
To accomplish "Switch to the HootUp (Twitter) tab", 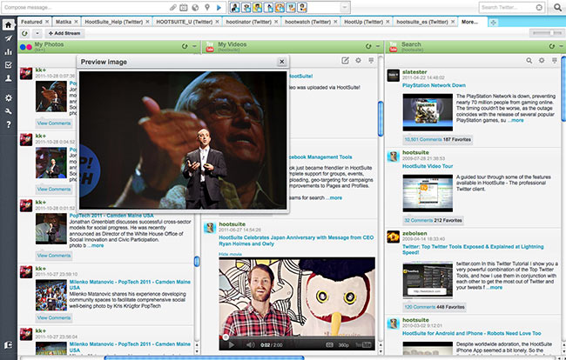I will 363,22.
